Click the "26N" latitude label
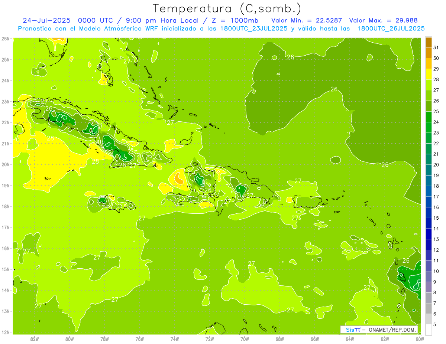The image size is (446, 344). click(6, 39)
